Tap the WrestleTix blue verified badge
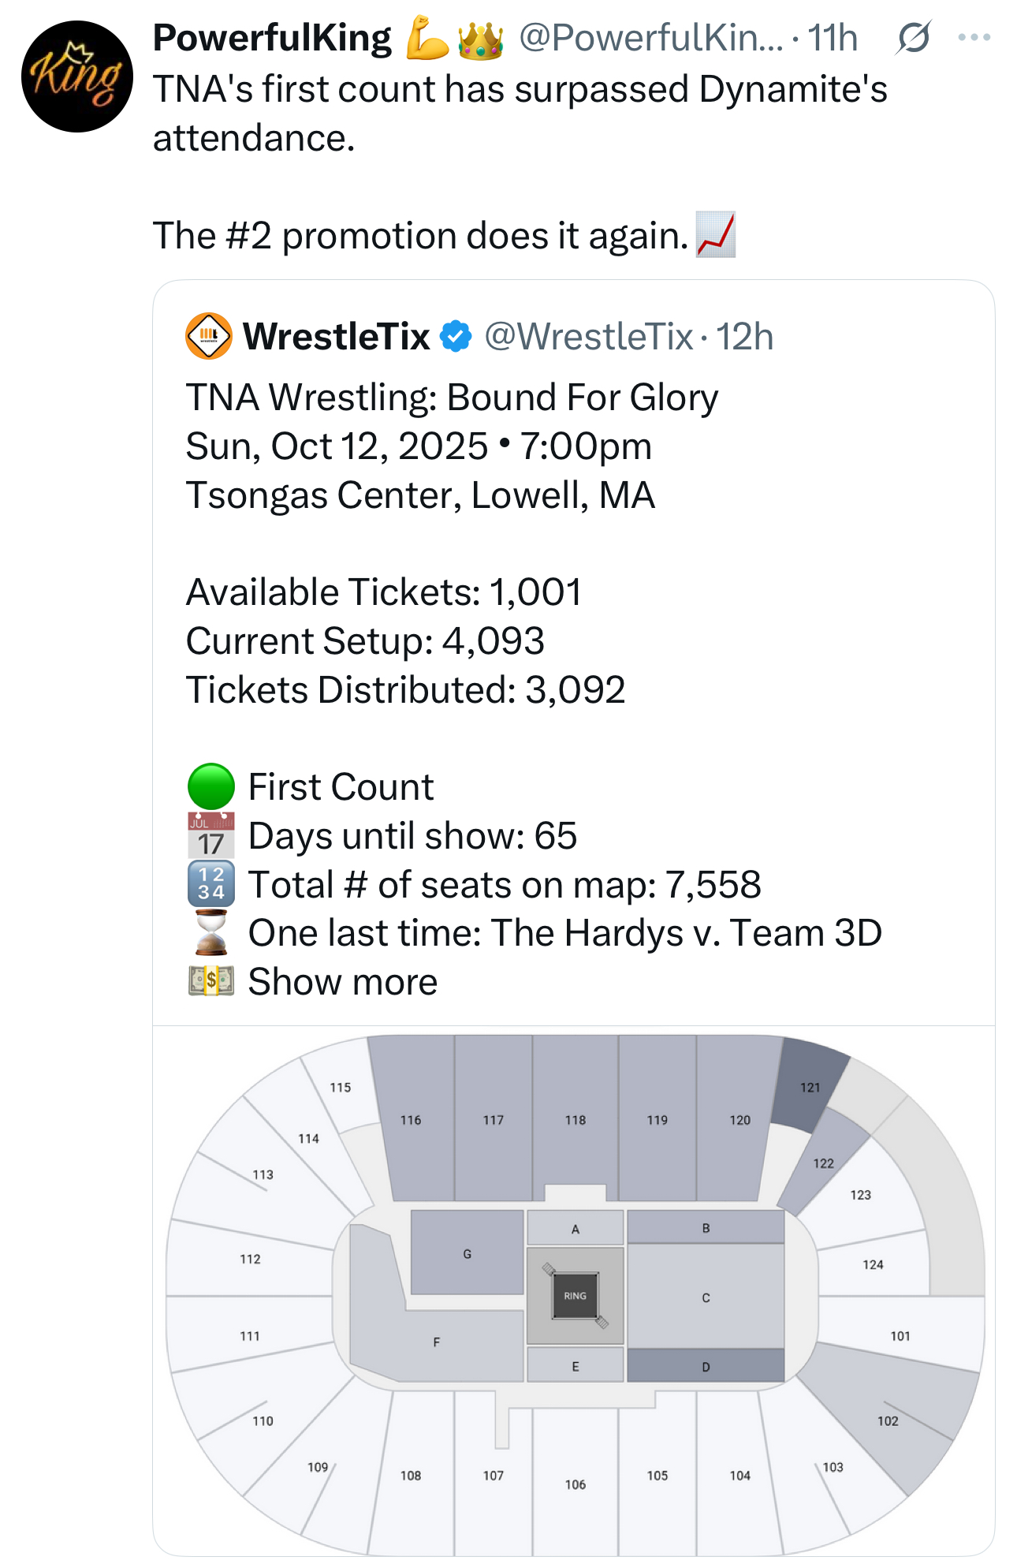This screenshot has width=1017, height=1568. click(x=456, y=336)
